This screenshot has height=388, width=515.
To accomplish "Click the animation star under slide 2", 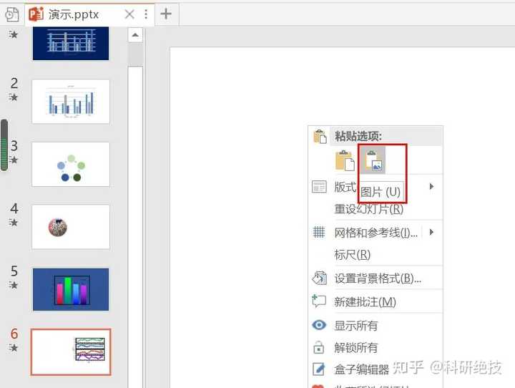I will pyautogui.click(x=14, y=97).
